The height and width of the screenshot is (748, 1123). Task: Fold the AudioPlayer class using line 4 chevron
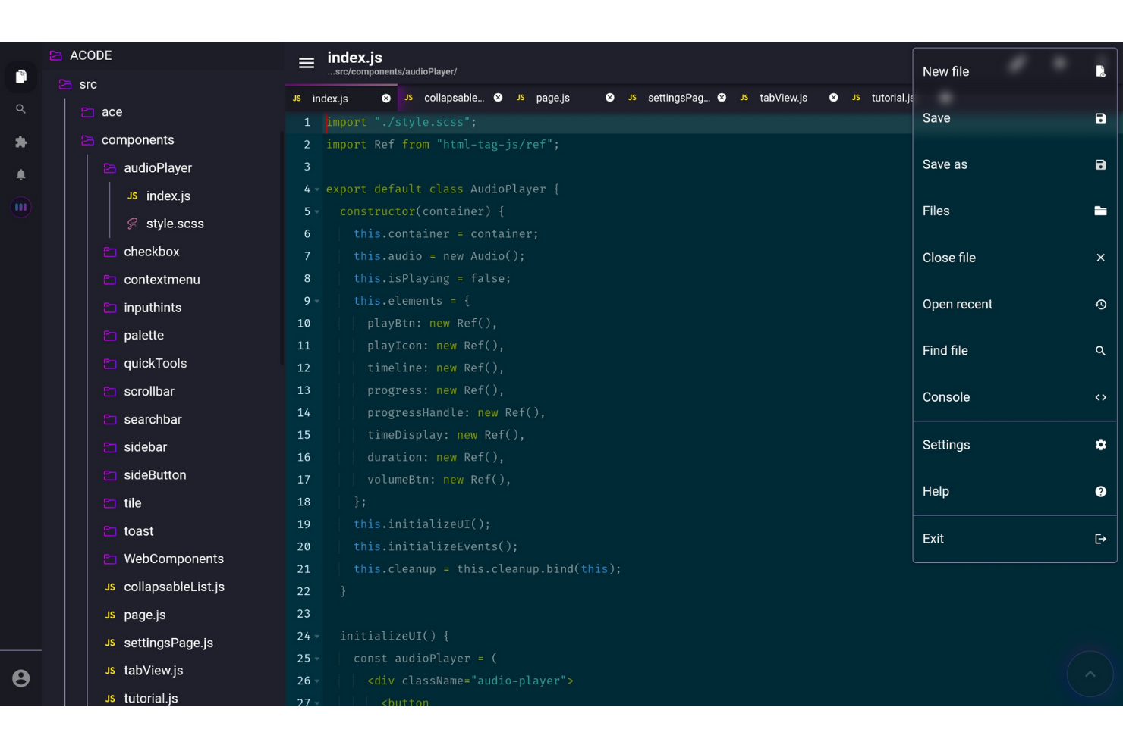316,189
